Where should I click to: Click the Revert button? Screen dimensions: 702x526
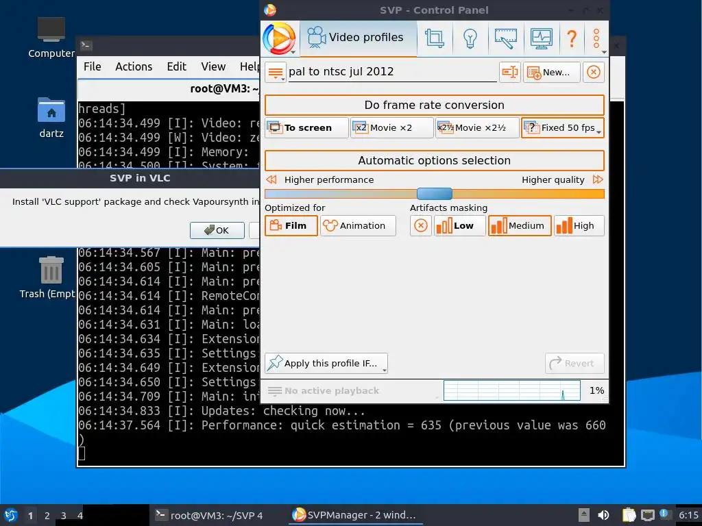coord(574,364)
